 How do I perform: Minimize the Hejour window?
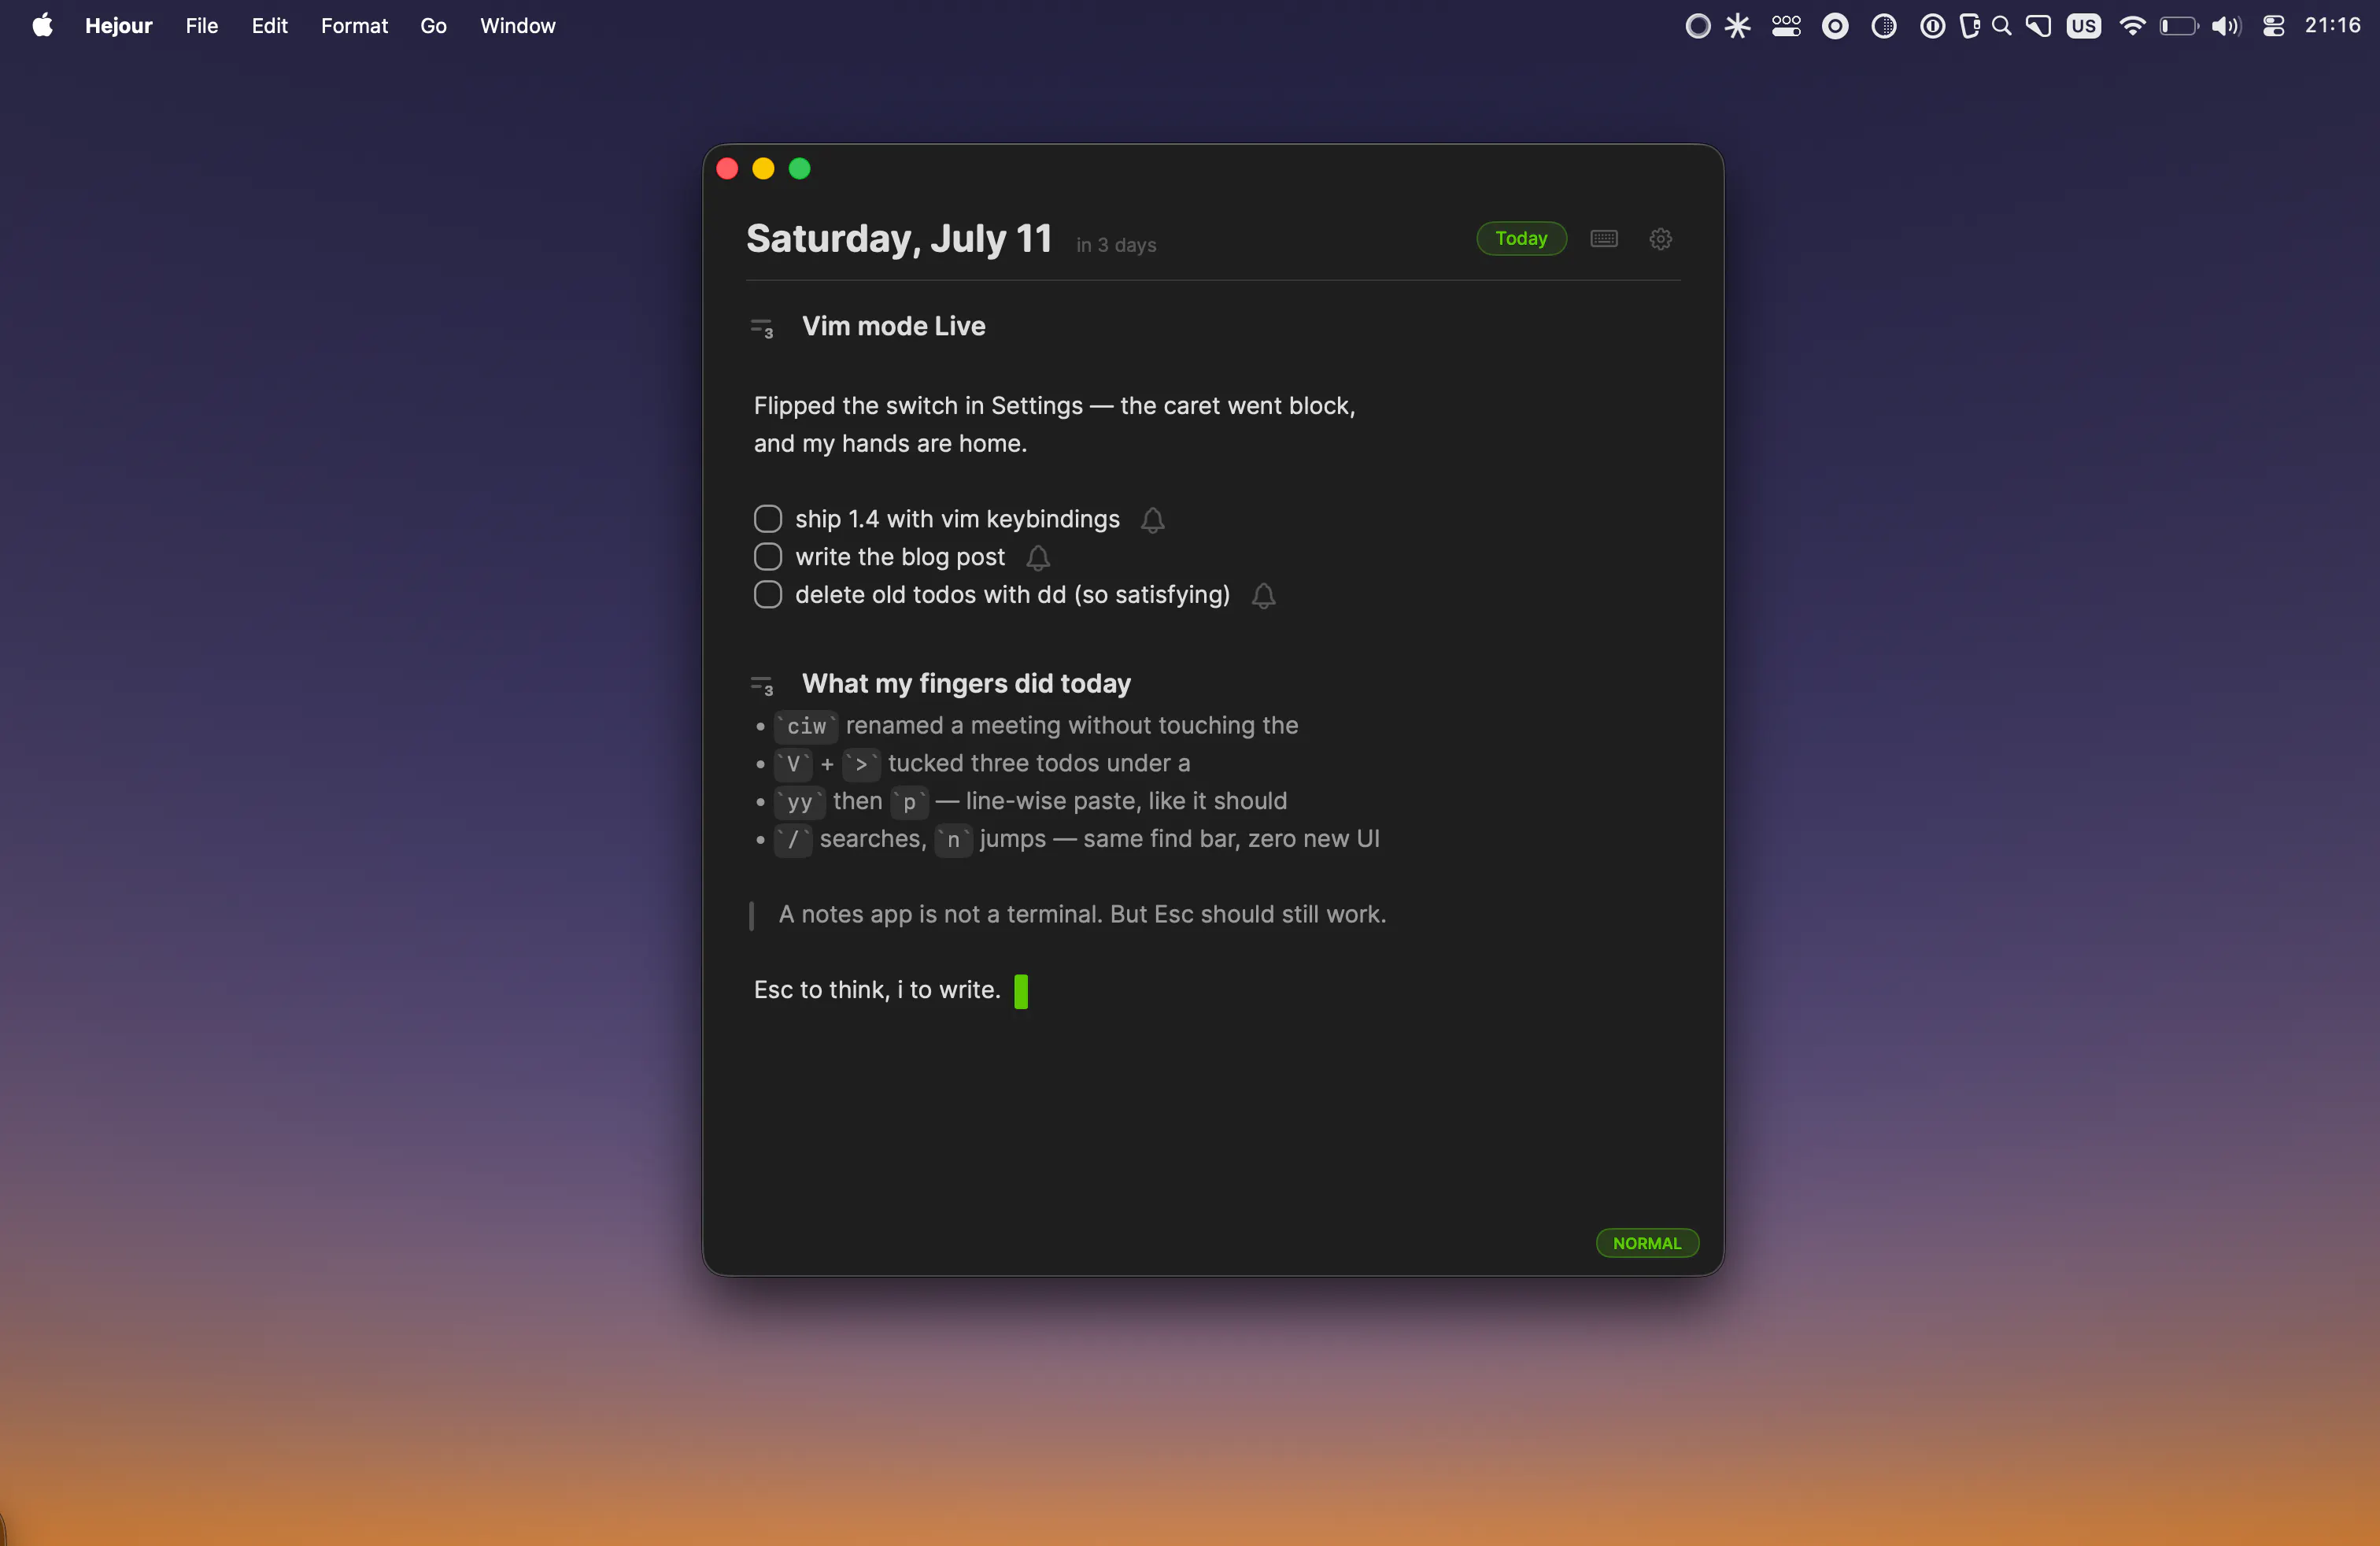763,169
